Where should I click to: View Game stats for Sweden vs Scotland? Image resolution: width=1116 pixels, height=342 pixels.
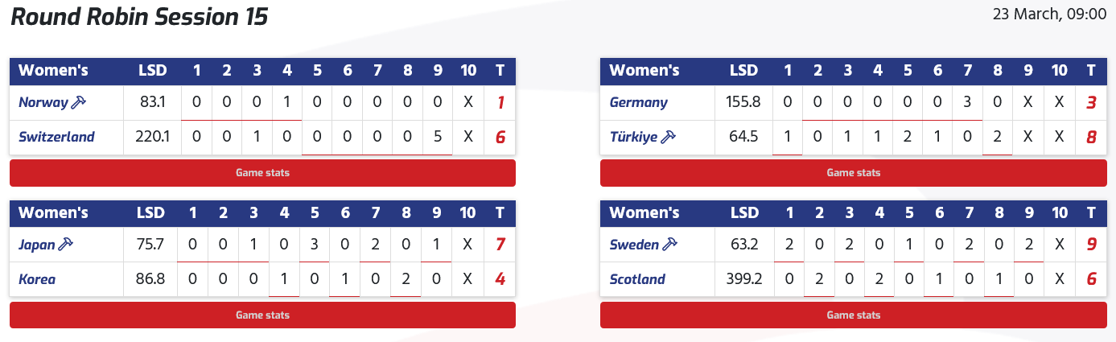(853, 315)
